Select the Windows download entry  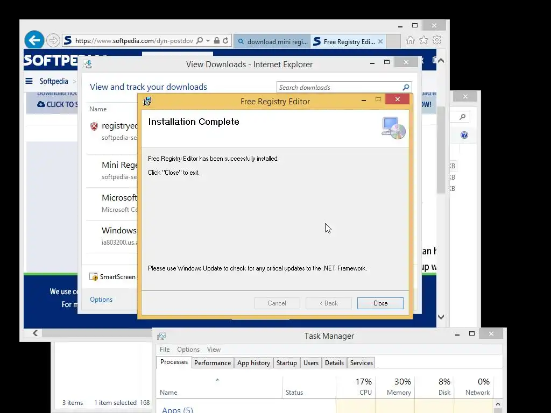coord(113,236)
